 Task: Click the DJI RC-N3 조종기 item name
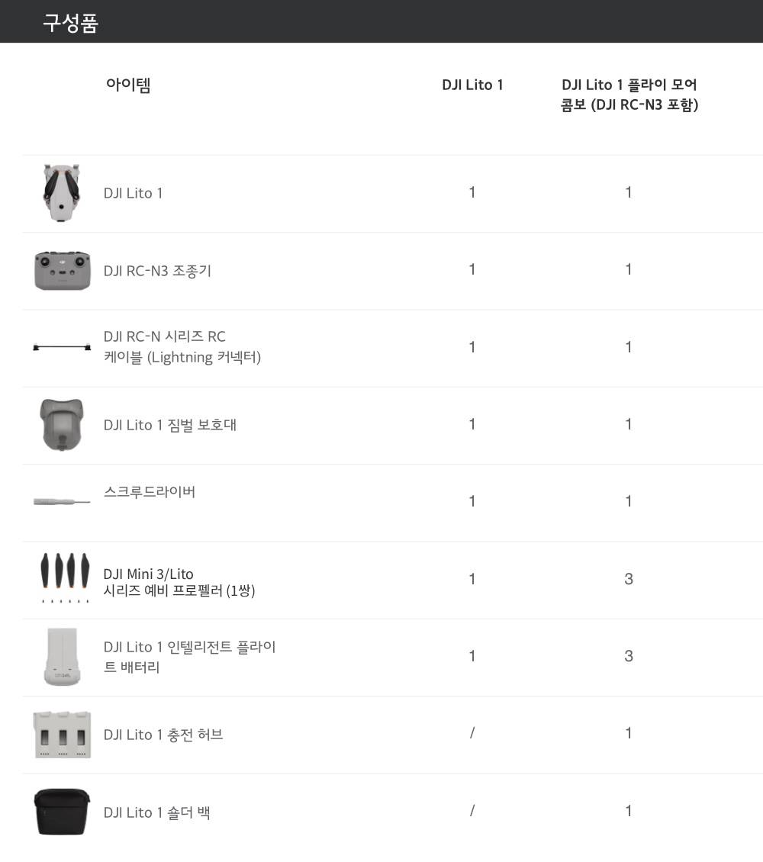(x=157, y=271)
